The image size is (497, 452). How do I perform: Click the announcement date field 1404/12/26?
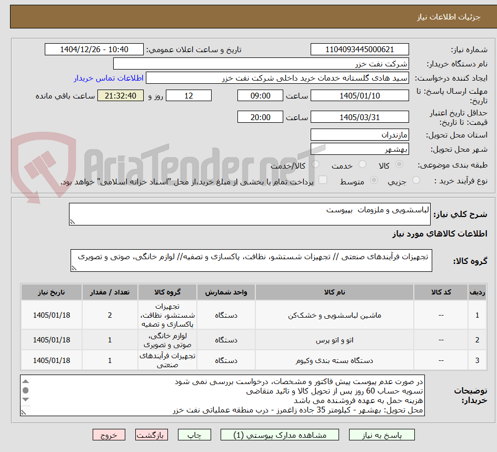tap(94, 50)
